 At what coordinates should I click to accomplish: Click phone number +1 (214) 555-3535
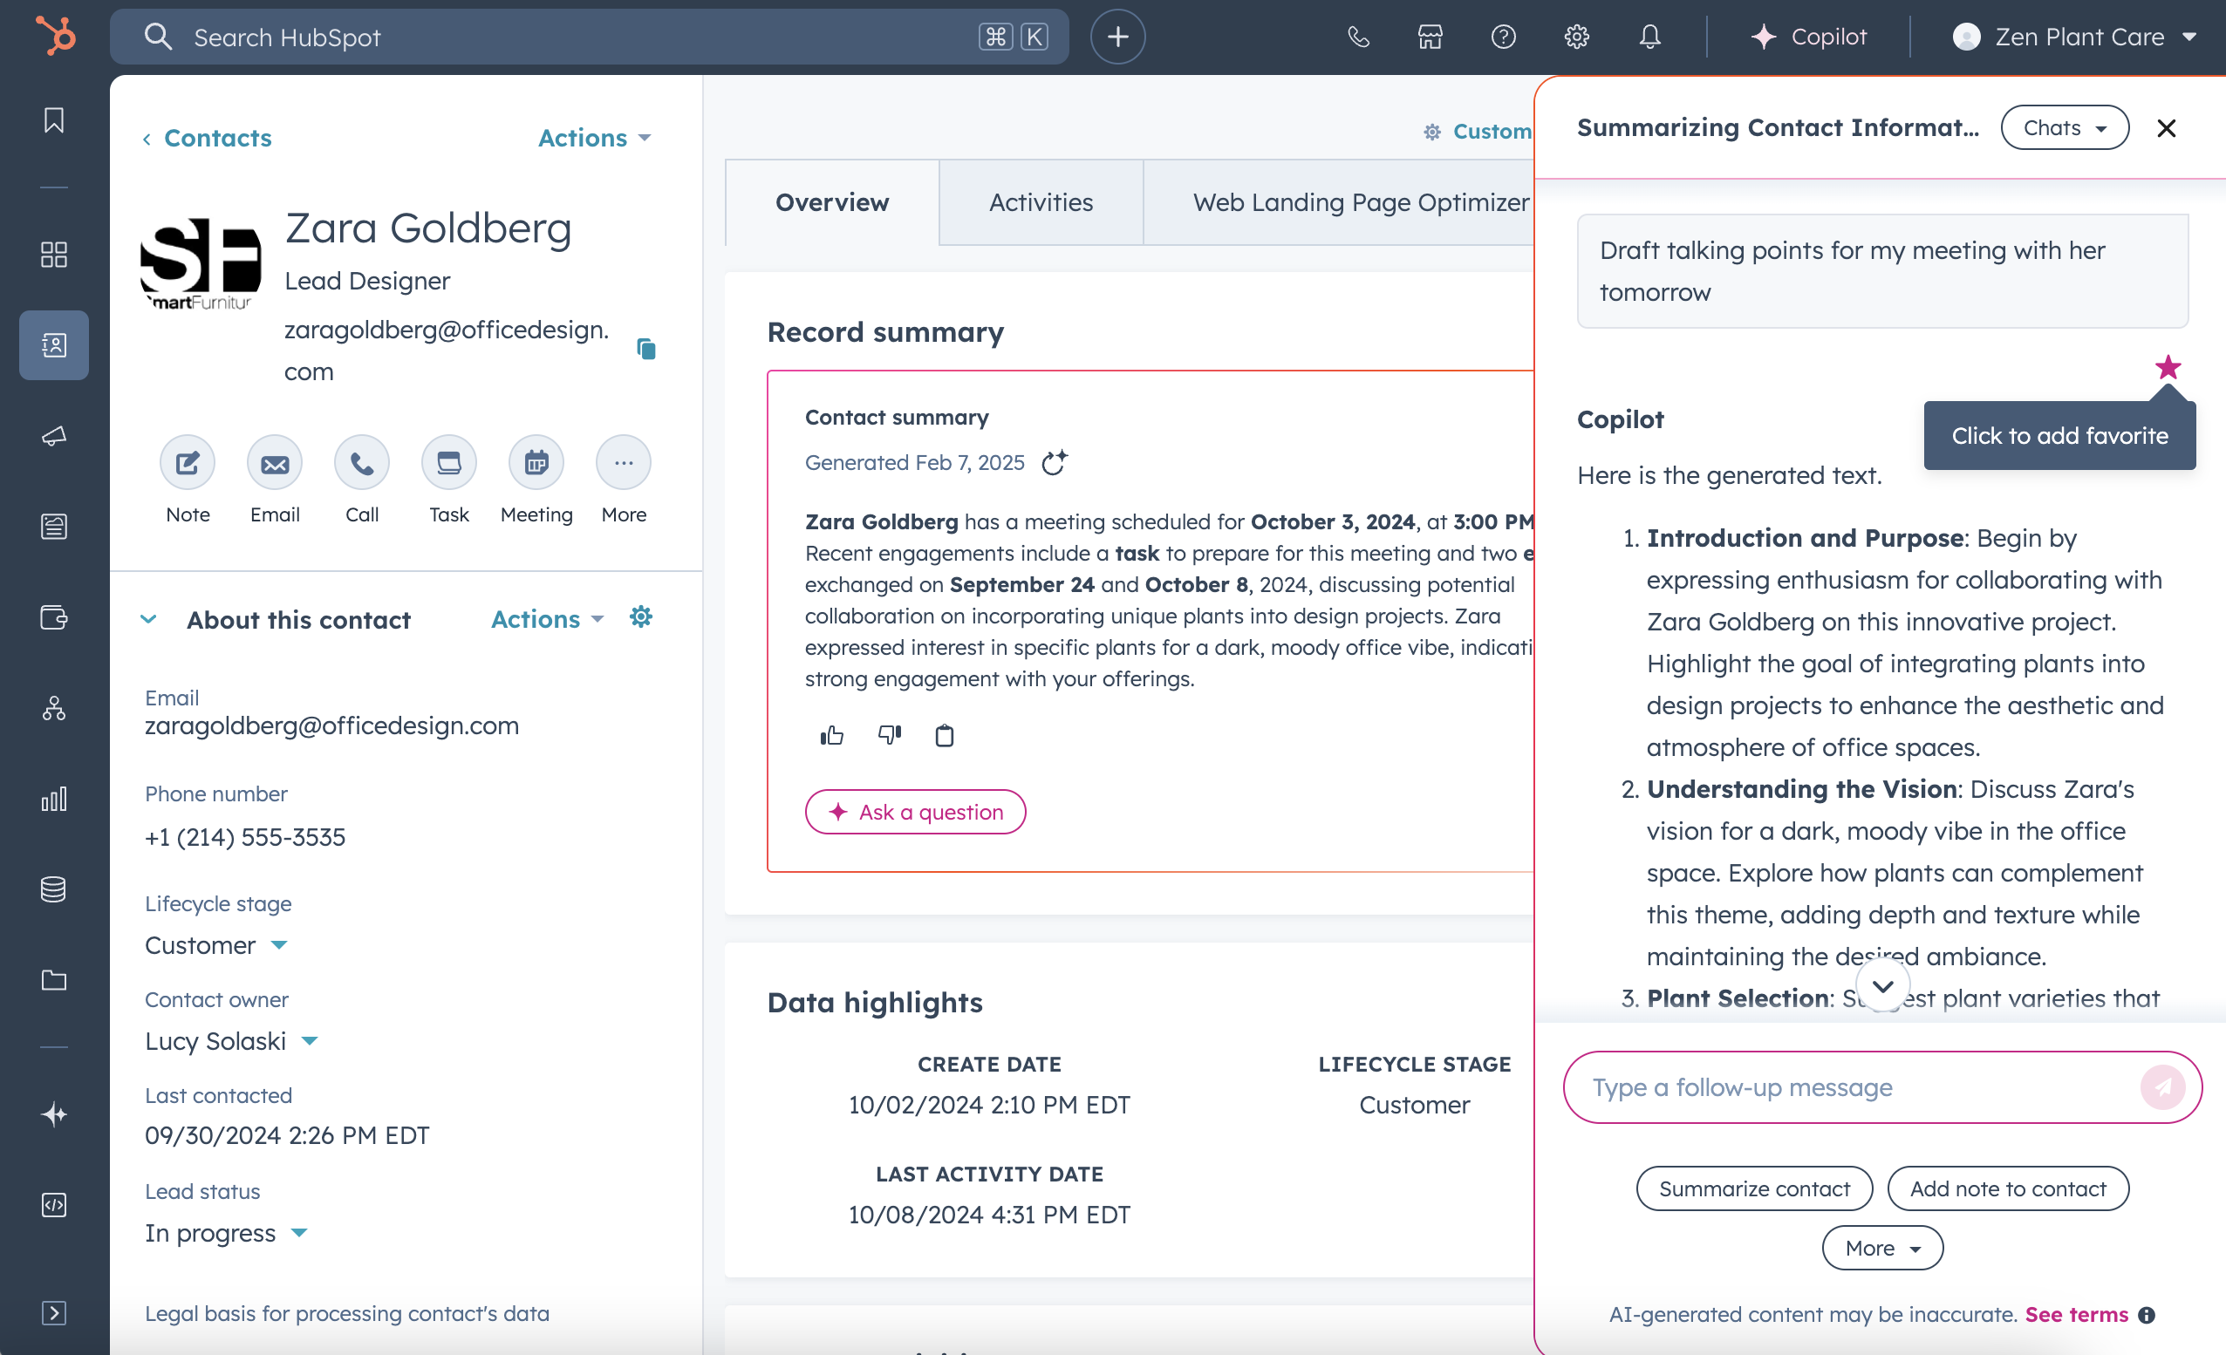pyautogui.click(x=245, y=836)
